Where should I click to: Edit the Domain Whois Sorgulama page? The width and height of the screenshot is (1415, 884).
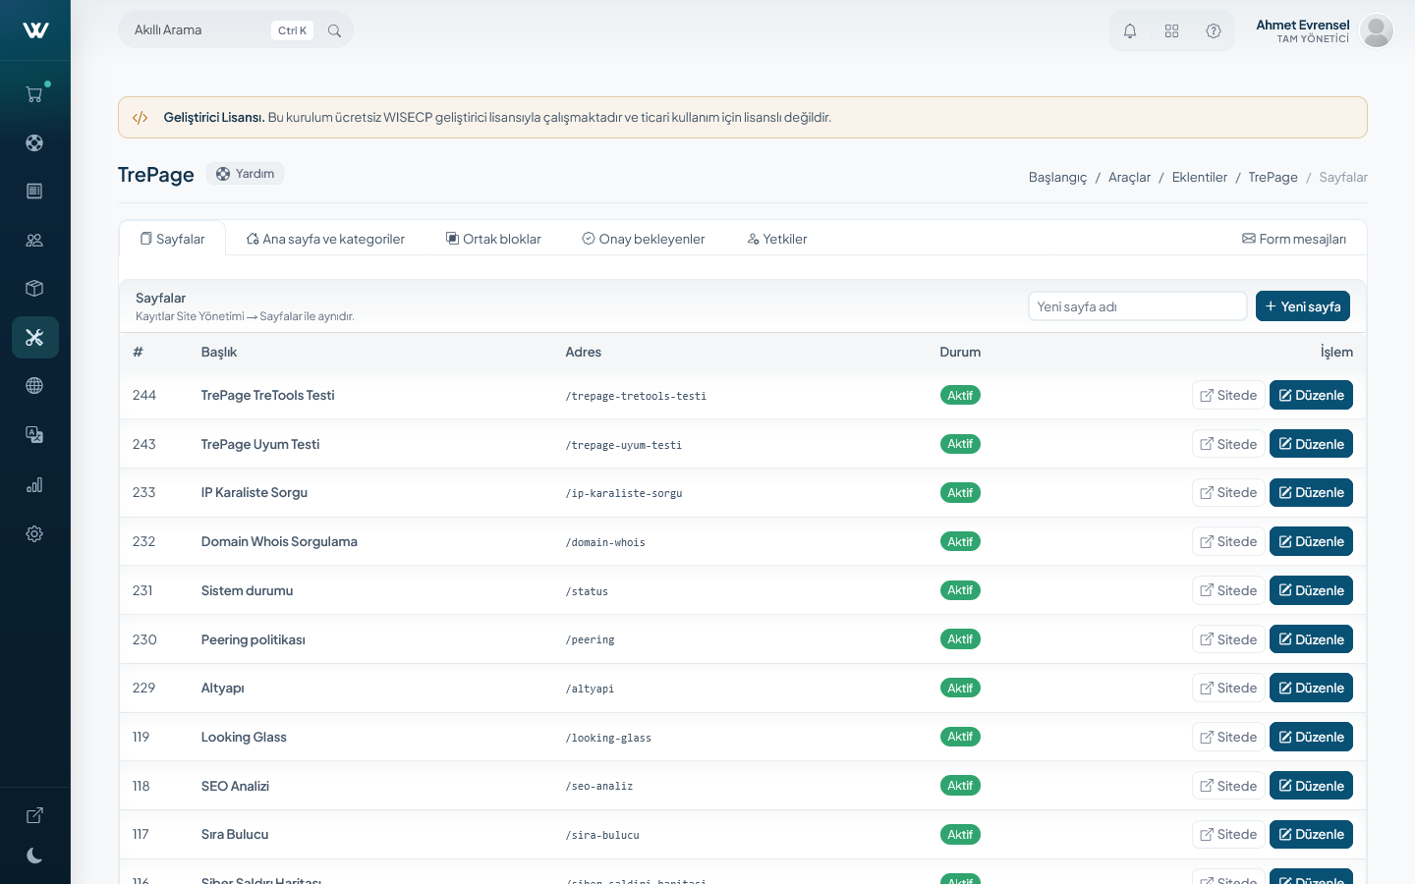coord(1311,541)
